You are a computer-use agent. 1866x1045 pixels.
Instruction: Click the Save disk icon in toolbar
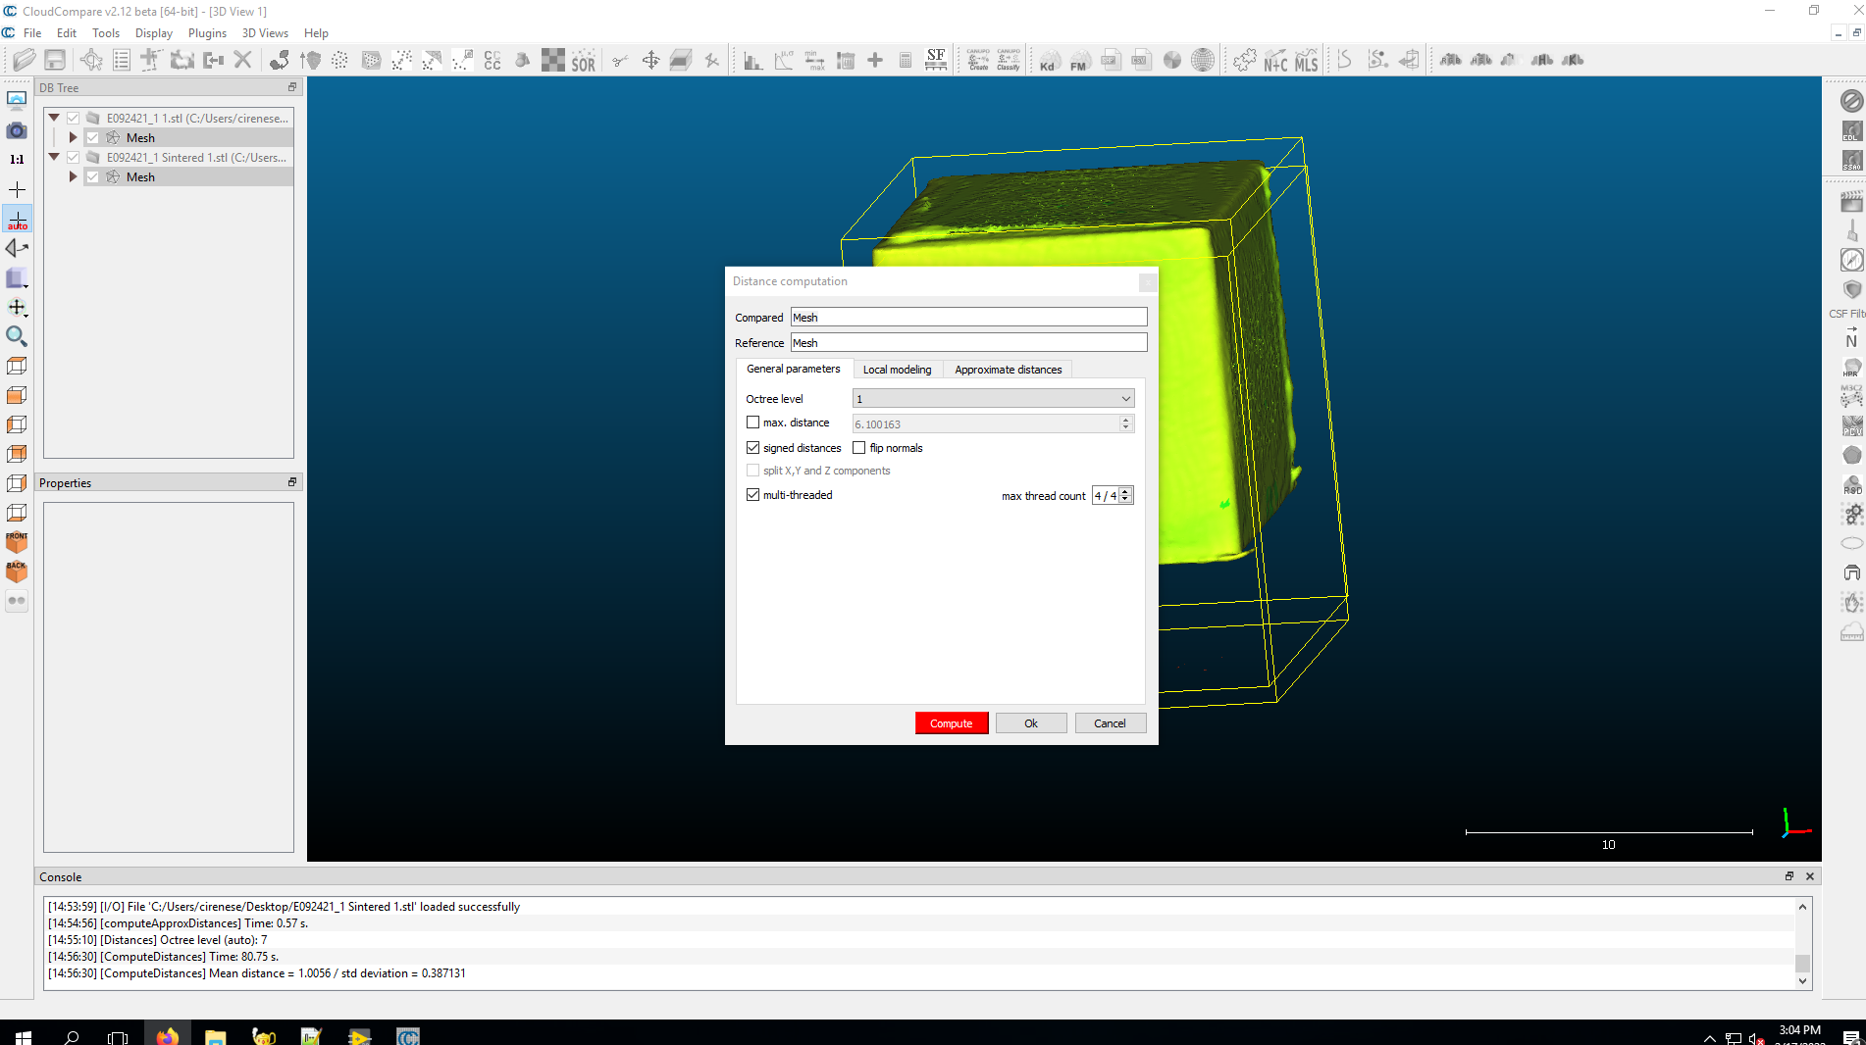pos(55,60)
